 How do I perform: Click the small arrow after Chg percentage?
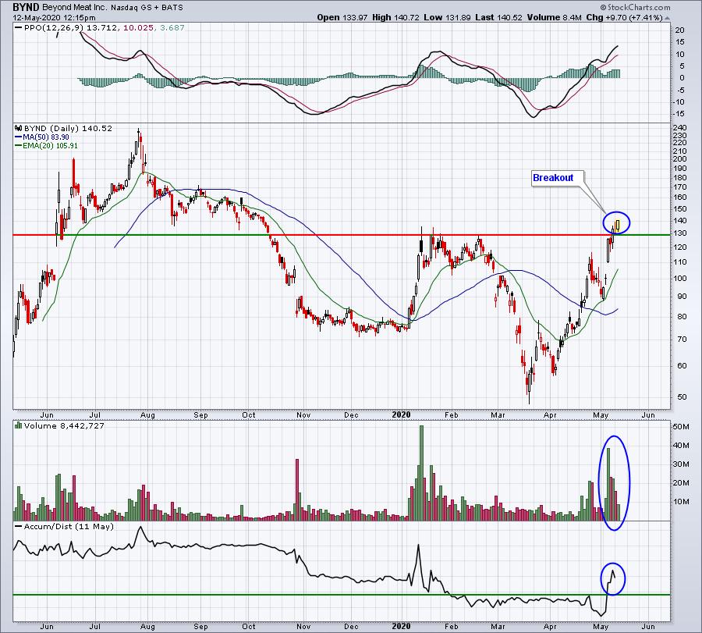tap(668, 19)
